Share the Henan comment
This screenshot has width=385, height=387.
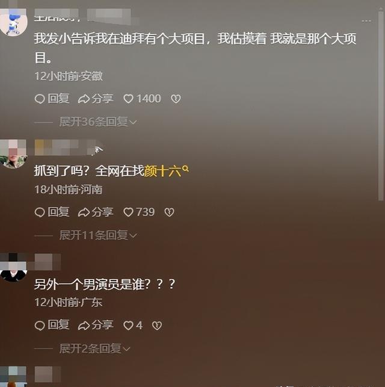coord(96,212)
